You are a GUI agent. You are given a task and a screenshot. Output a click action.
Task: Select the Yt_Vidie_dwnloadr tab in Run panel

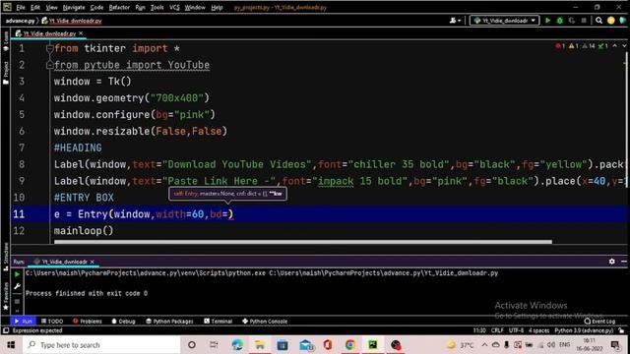pyautogui.click(x=64, y=262)
